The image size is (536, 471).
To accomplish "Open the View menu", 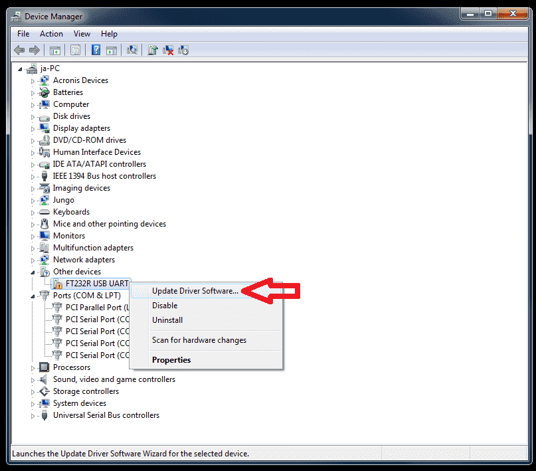I will point(82,33).
